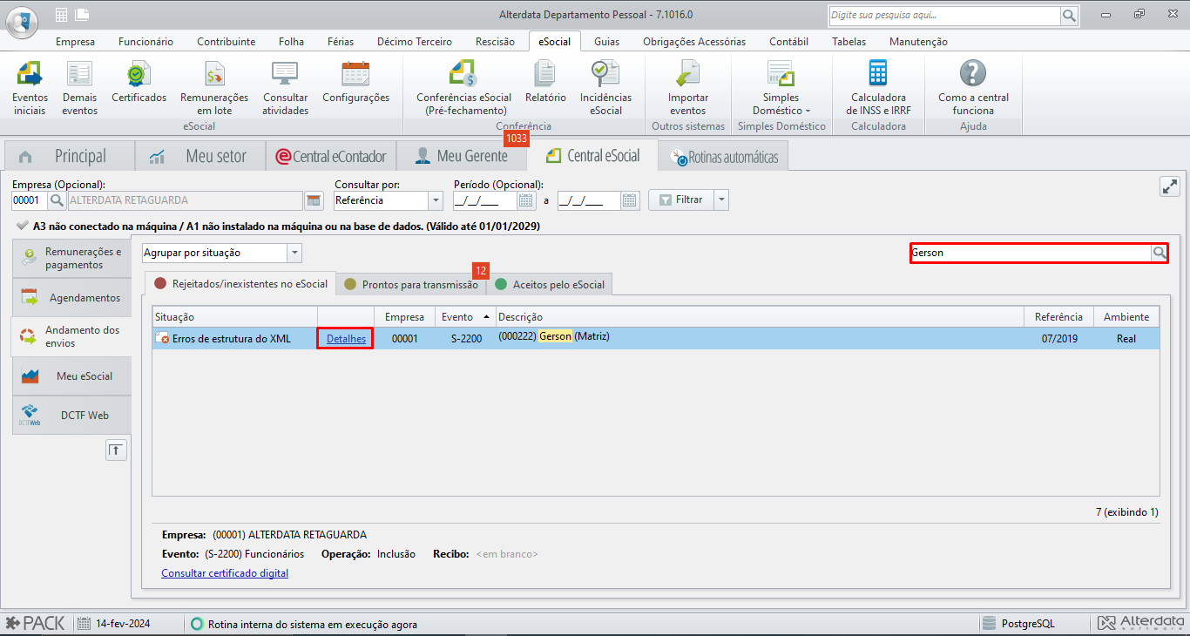Open the Guias ribbon tab
The height and width of the screenshot is (636, 1190).
pyautogui.click(x=606, y=41)
